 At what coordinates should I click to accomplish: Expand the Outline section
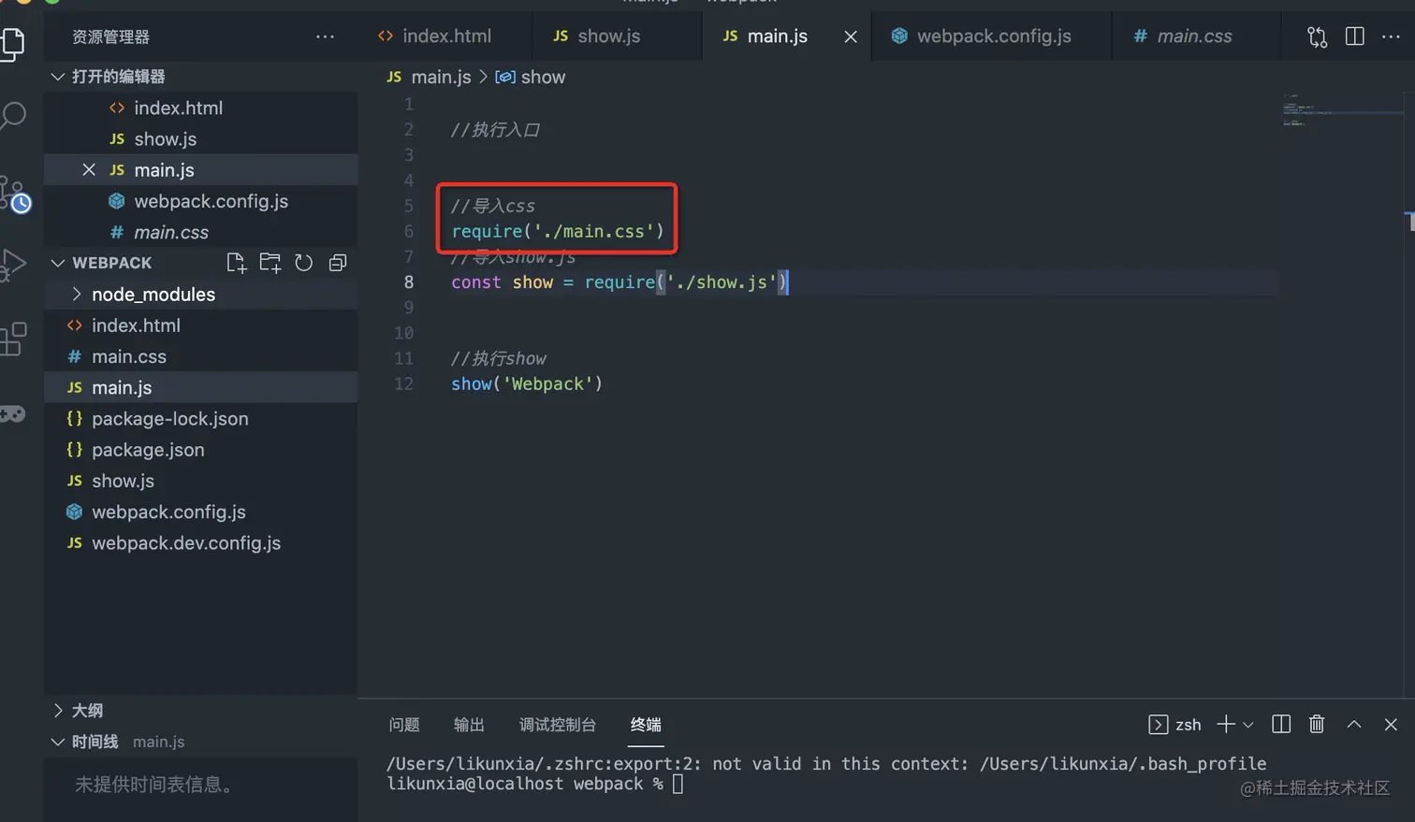pos(58,711)
